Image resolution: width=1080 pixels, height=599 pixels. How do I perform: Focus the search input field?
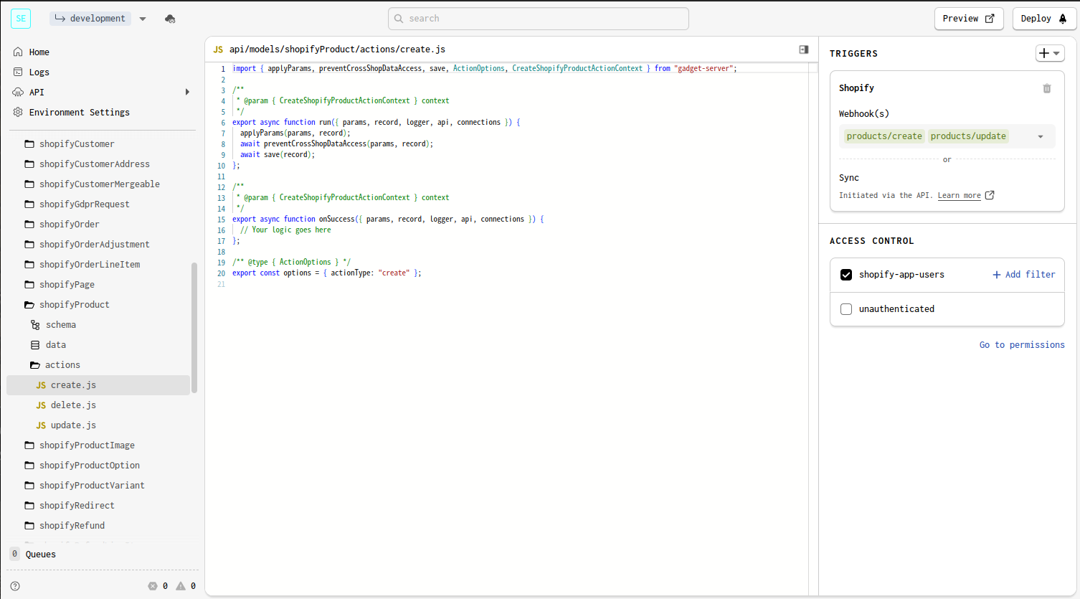[x=539, y=19]
